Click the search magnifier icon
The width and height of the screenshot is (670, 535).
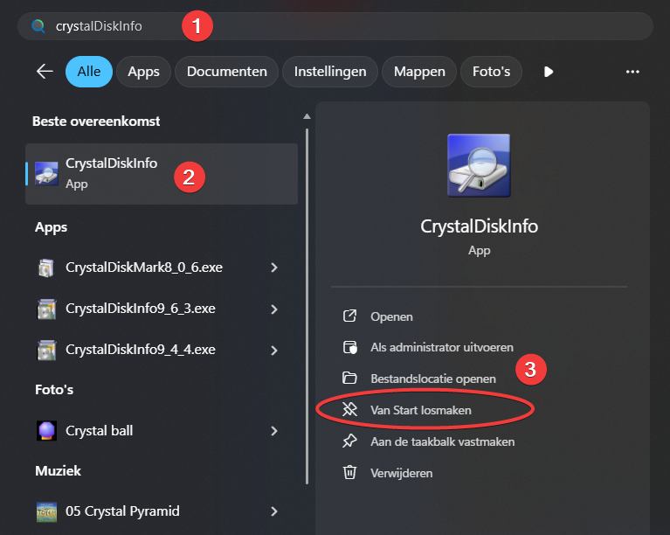pyautogui.click(x=38, y=26)
